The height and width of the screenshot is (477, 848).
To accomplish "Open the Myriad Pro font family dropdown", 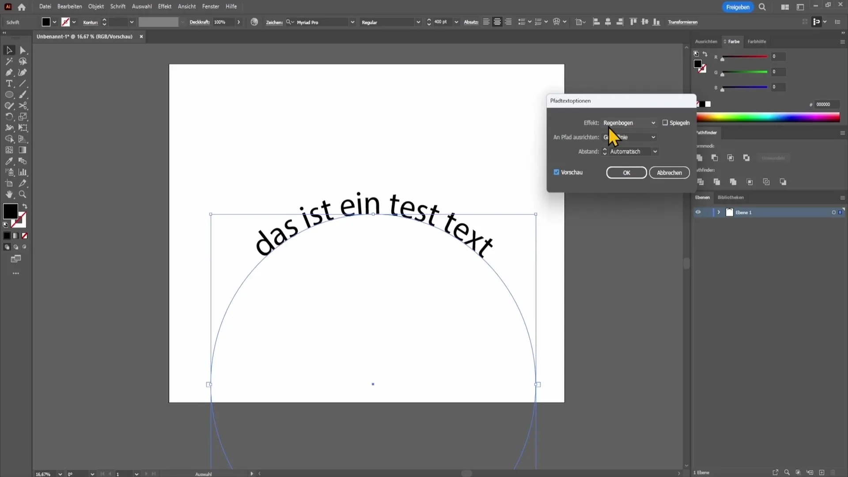I will point(352,22).
